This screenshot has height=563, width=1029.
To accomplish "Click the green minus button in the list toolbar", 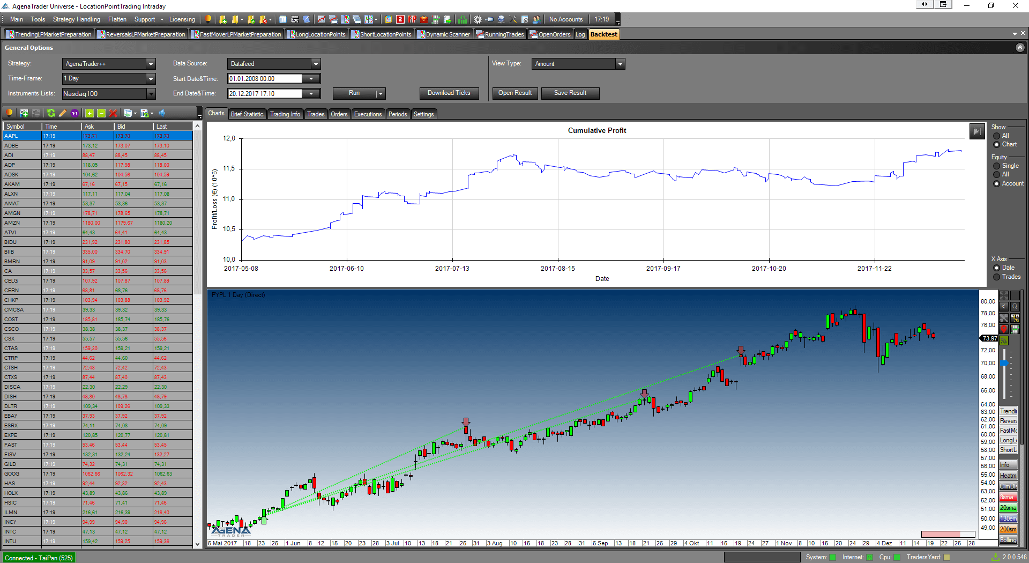I will (101, 113).
